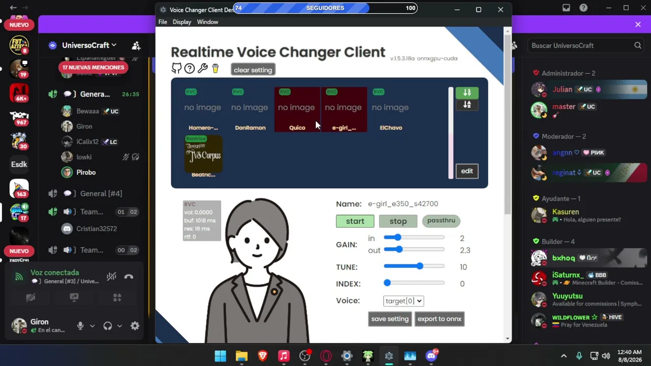Screen dimensions: 651x366
Task: Select the Homero voice slot
Action: [x=203, y=110]
